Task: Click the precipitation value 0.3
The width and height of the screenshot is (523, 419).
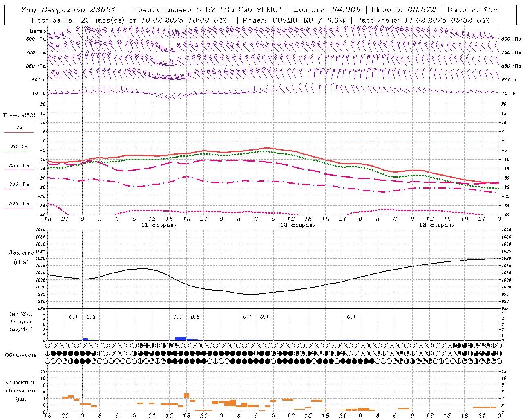Action: [x=91, y=317]
